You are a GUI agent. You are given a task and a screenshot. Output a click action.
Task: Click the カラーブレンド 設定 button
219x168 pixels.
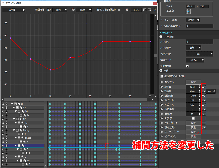pyautogui.click(x=193, y=123)
